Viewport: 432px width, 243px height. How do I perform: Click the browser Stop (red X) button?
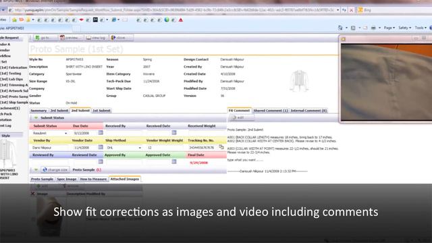click(351, 10)
